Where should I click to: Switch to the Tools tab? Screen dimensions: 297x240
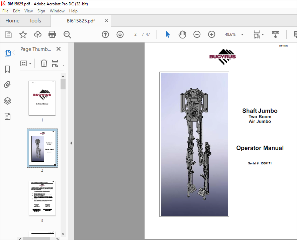coord(35,21)
